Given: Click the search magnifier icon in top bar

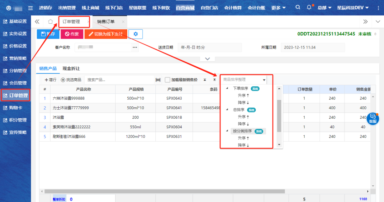Looking at the screenshot, I should pos(298,7).
